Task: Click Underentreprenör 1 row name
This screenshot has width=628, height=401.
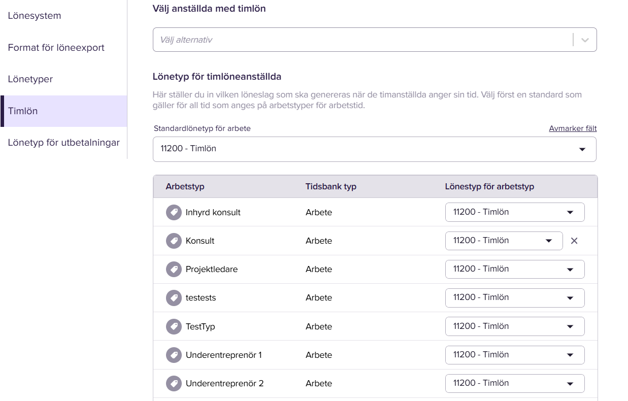Action: coord(224,355)
